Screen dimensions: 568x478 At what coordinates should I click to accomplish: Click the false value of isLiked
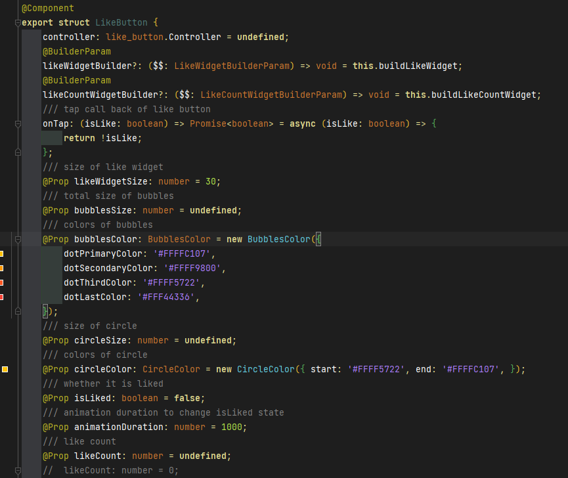[187, 399]
